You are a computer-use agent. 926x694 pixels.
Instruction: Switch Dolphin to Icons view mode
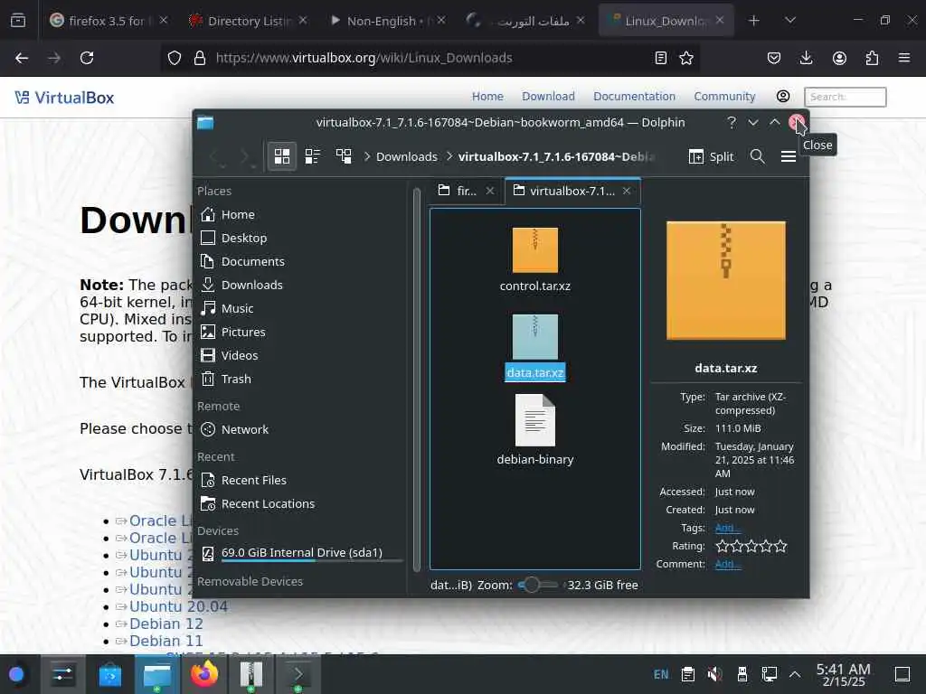282,156
